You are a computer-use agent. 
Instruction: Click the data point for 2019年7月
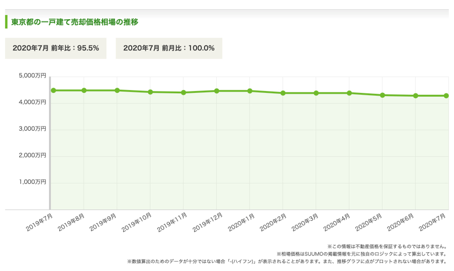53,91
